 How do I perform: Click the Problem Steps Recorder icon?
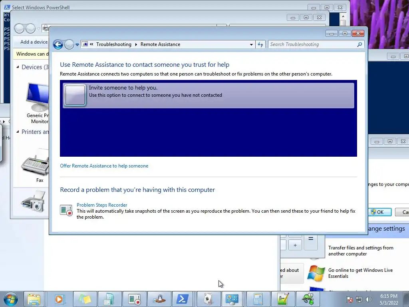tap(66, 210)
